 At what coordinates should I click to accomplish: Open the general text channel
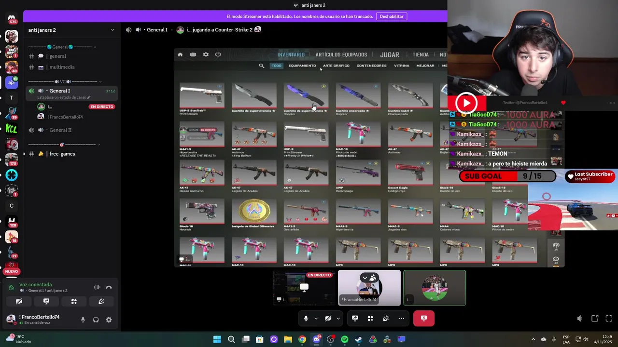(x=71, y=56)
